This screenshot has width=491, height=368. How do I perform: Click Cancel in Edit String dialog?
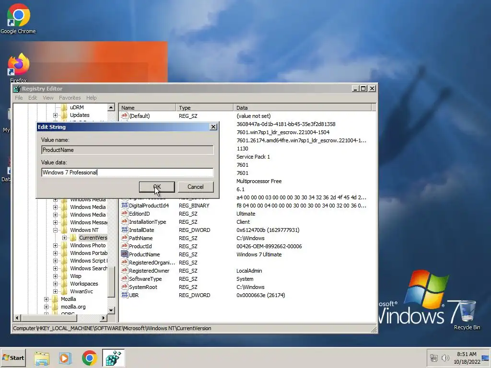(x=196, y=187)
